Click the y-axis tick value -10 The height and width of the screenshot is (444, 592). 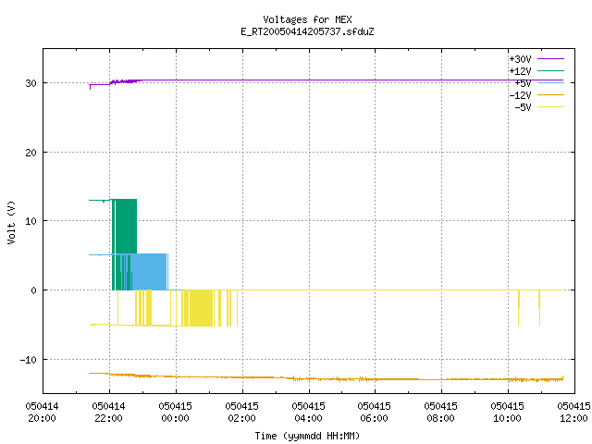pos(29,360)
